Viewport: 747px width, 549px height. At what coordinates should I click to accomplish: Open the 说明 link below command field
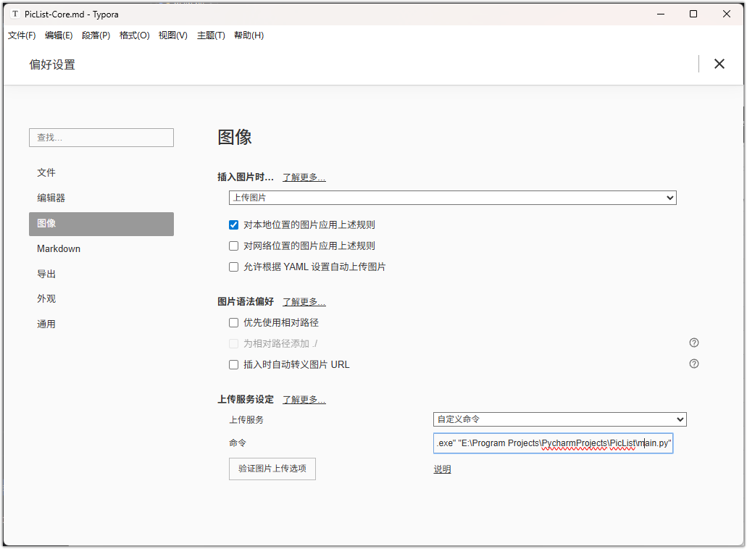pos(442,469)
